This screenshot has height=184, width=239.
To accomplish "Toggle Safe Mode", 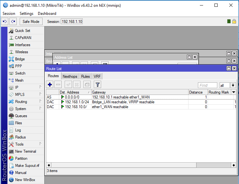I will 31,21.
